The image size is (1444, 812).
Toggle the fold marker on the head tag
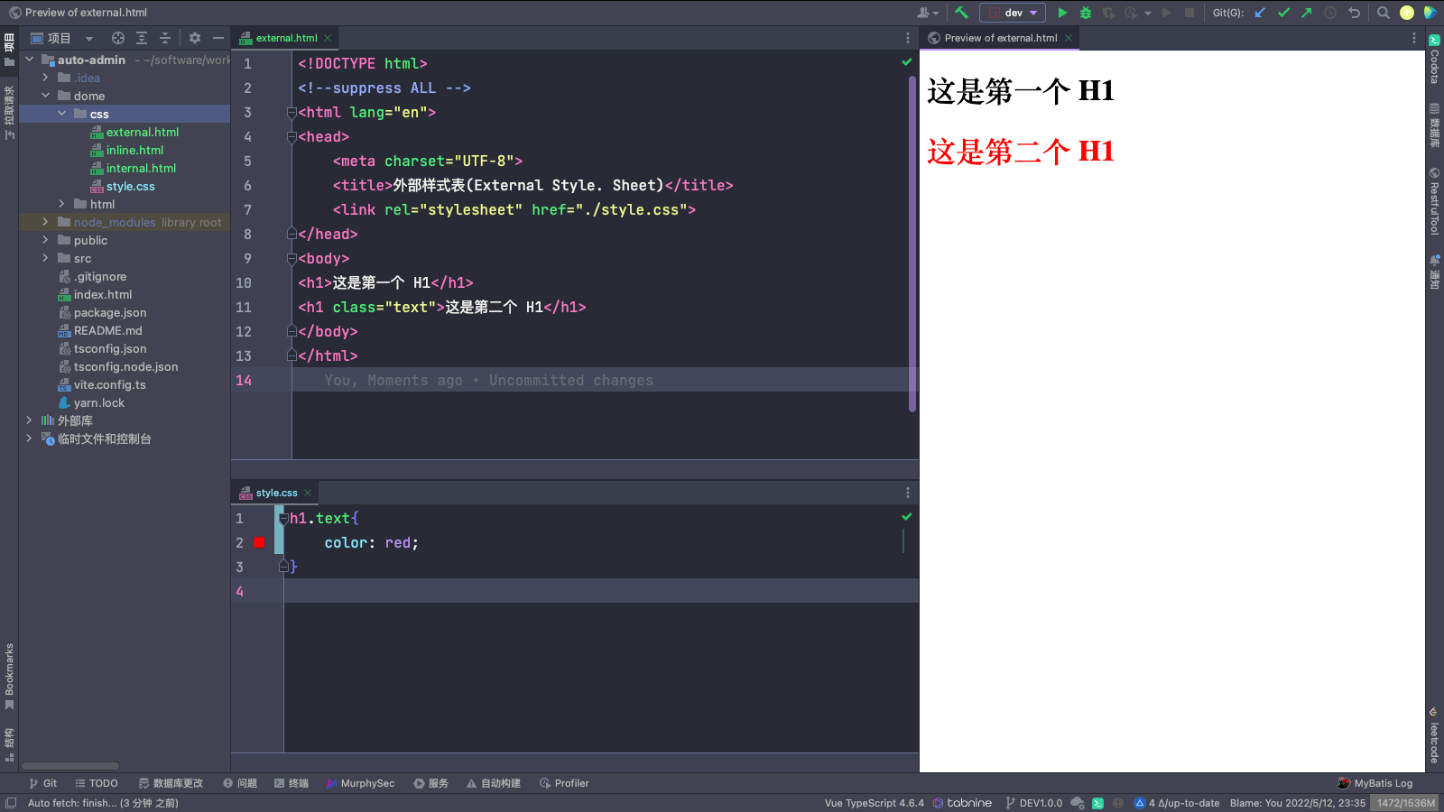click(x=292, y=137)
